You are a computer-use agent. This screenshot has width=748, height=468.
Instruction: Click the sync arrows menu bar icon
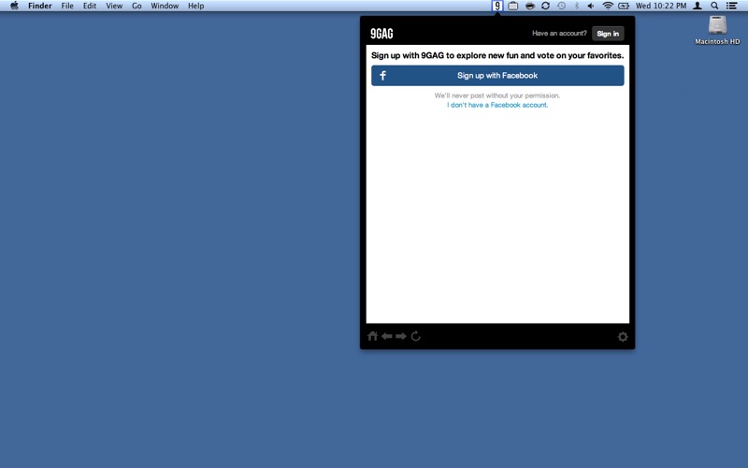coord(545,6)
